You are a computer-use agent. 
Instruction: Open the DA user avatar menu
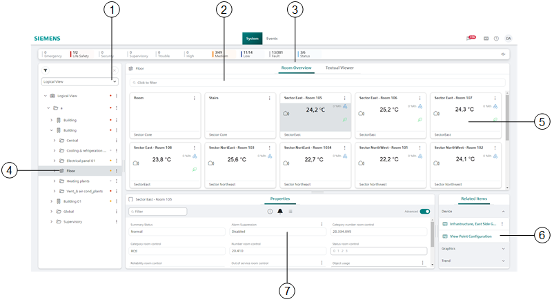tap(509, 39)
